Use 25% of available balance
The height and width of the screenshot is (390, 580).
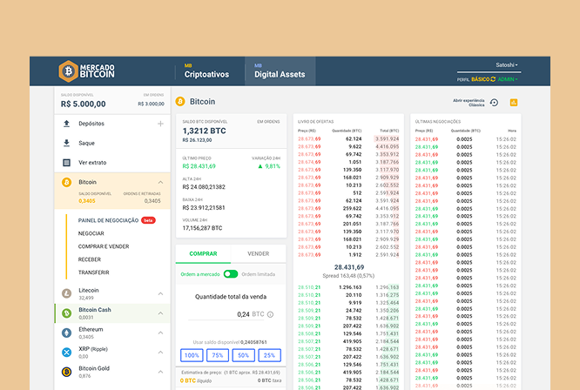tap(269, 355)
